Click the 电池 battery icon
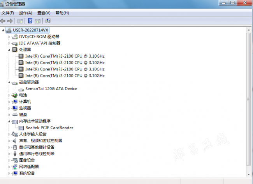Screen dimensions: 253x184 point(15,95)
